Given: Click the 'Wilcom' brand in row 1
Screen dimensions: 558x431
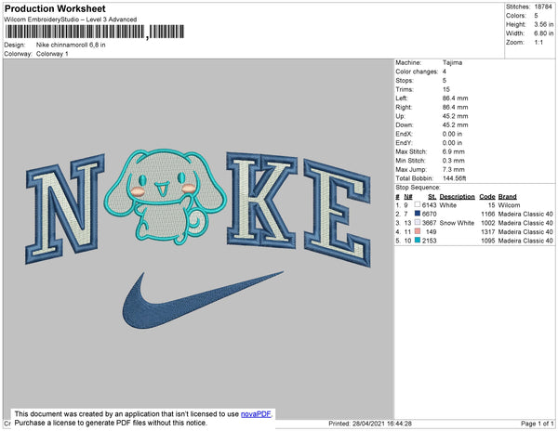Looking at the screenshot, I should coord(509,205).
